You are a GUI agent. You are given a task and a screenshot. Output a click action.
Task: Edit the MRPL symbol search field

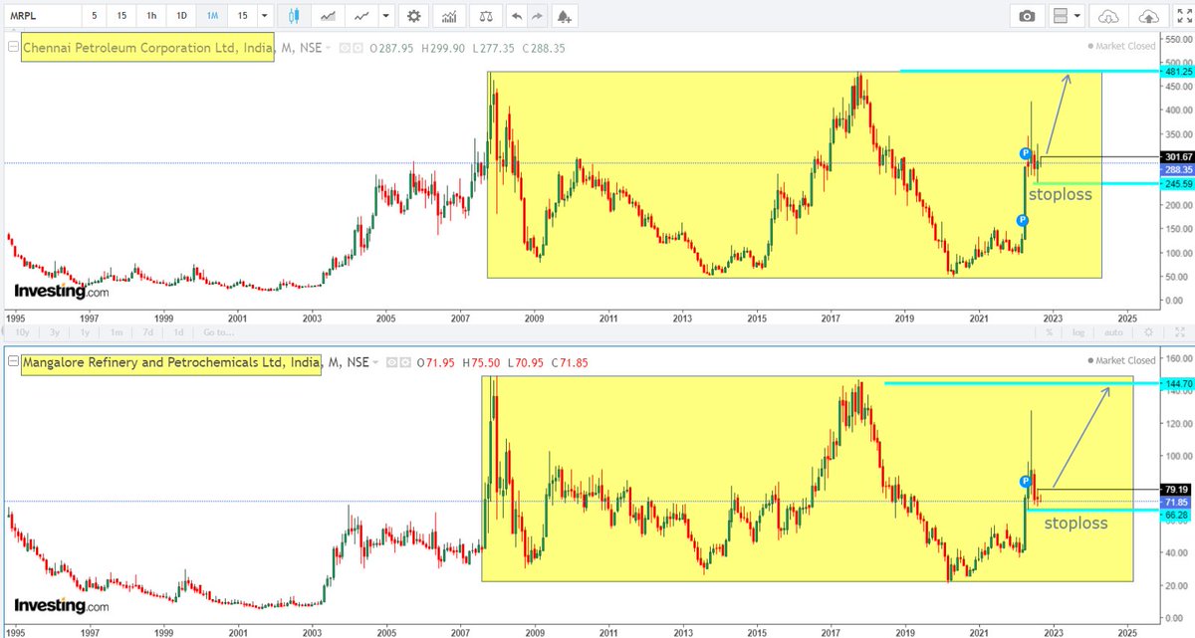pyautogui.click(x=41, y=16)
